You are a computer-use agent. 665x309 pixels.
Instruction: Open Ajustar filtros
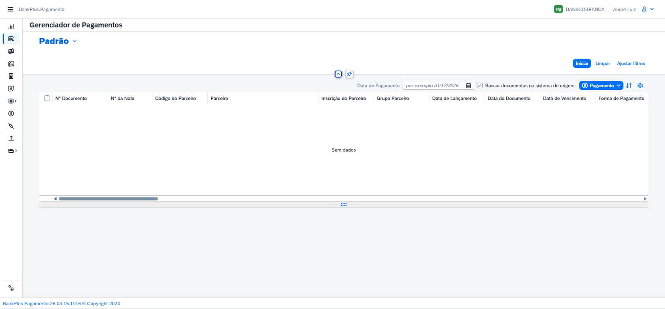tap(631, 64)
